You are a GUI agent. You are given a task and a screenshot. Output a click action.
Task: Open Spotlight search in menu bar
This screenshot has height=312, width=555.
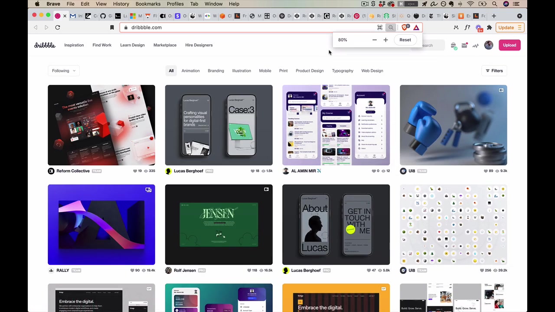pos(495,4)
